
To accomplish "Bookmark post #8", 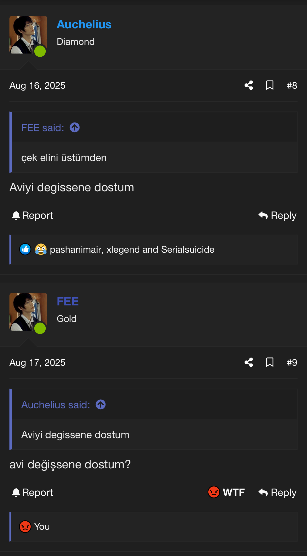I will (270, 85).
